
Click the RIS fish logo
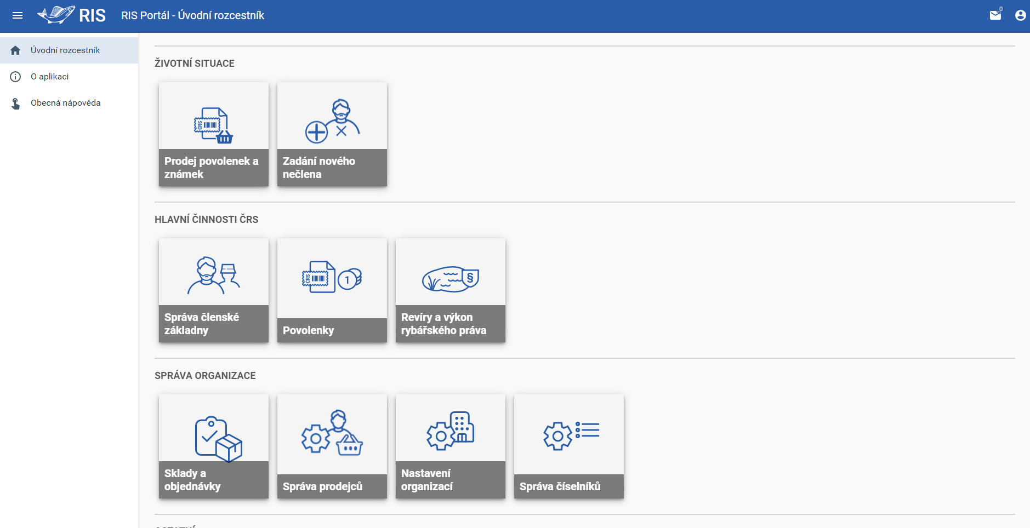point(71,15)
